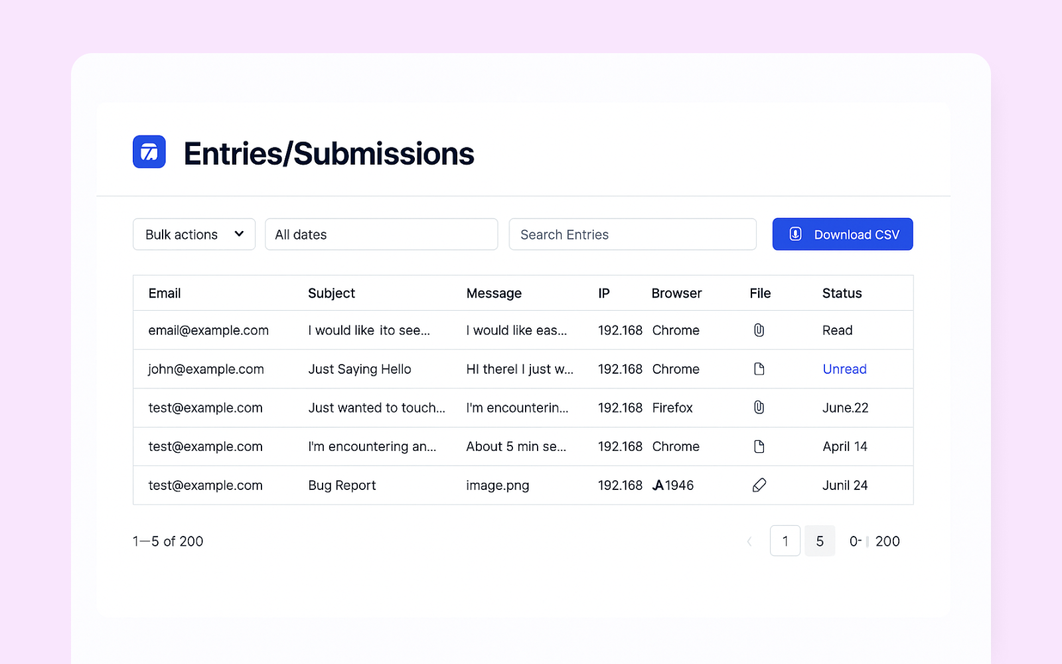Click the download icon inside the CSV button
The width and height of the screenshot is (1062, 664).
coord(795,234)
